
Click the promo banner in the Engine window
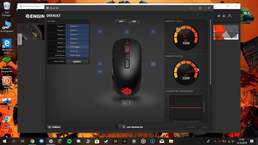coord(226,32)
